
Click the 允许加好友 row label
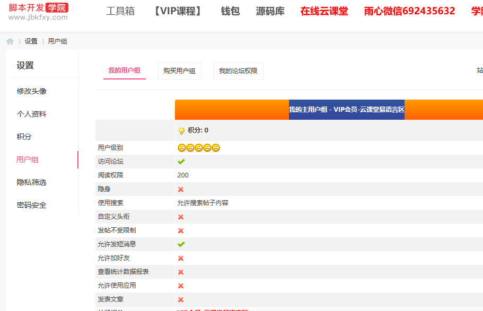(x=113, y=258)
